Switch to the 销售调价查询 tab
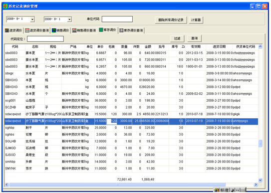 click(84, 30)
